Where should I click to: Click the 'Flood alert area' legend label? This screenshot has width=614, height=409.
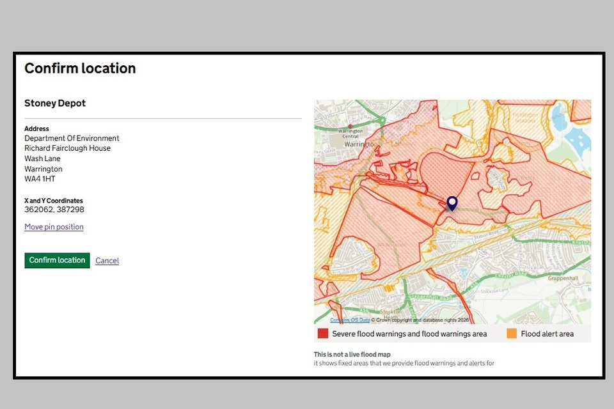pos(547,334)
